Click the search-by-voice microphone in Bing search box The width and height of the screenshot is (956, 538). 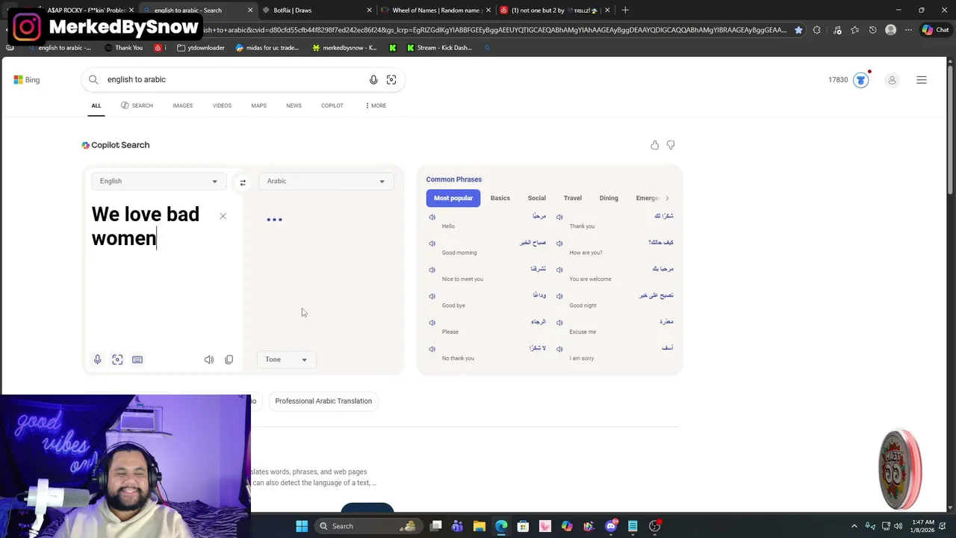[x=373, y=80]
